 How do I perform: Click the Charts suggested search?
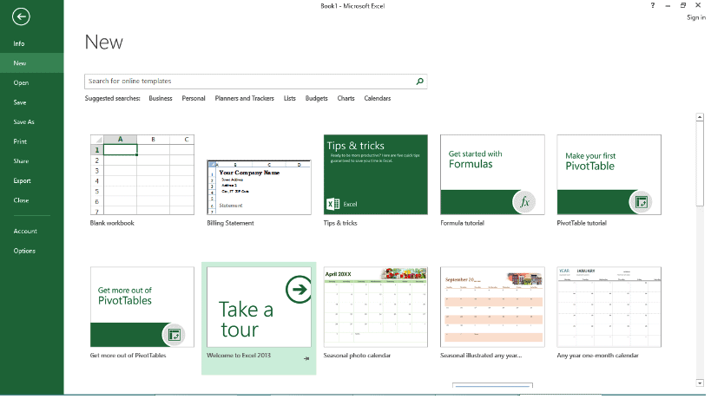(x=346, y=98)
